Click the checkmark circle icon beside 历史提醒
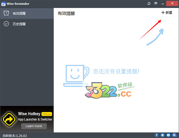Screen dimensions: 179x138 point(6,24)
